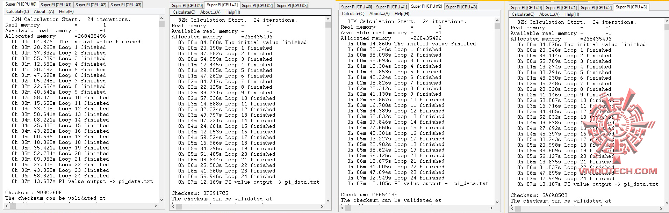
Task: Click the 'Checksum: 3F2917C5' line
Action: click(200, 193)
